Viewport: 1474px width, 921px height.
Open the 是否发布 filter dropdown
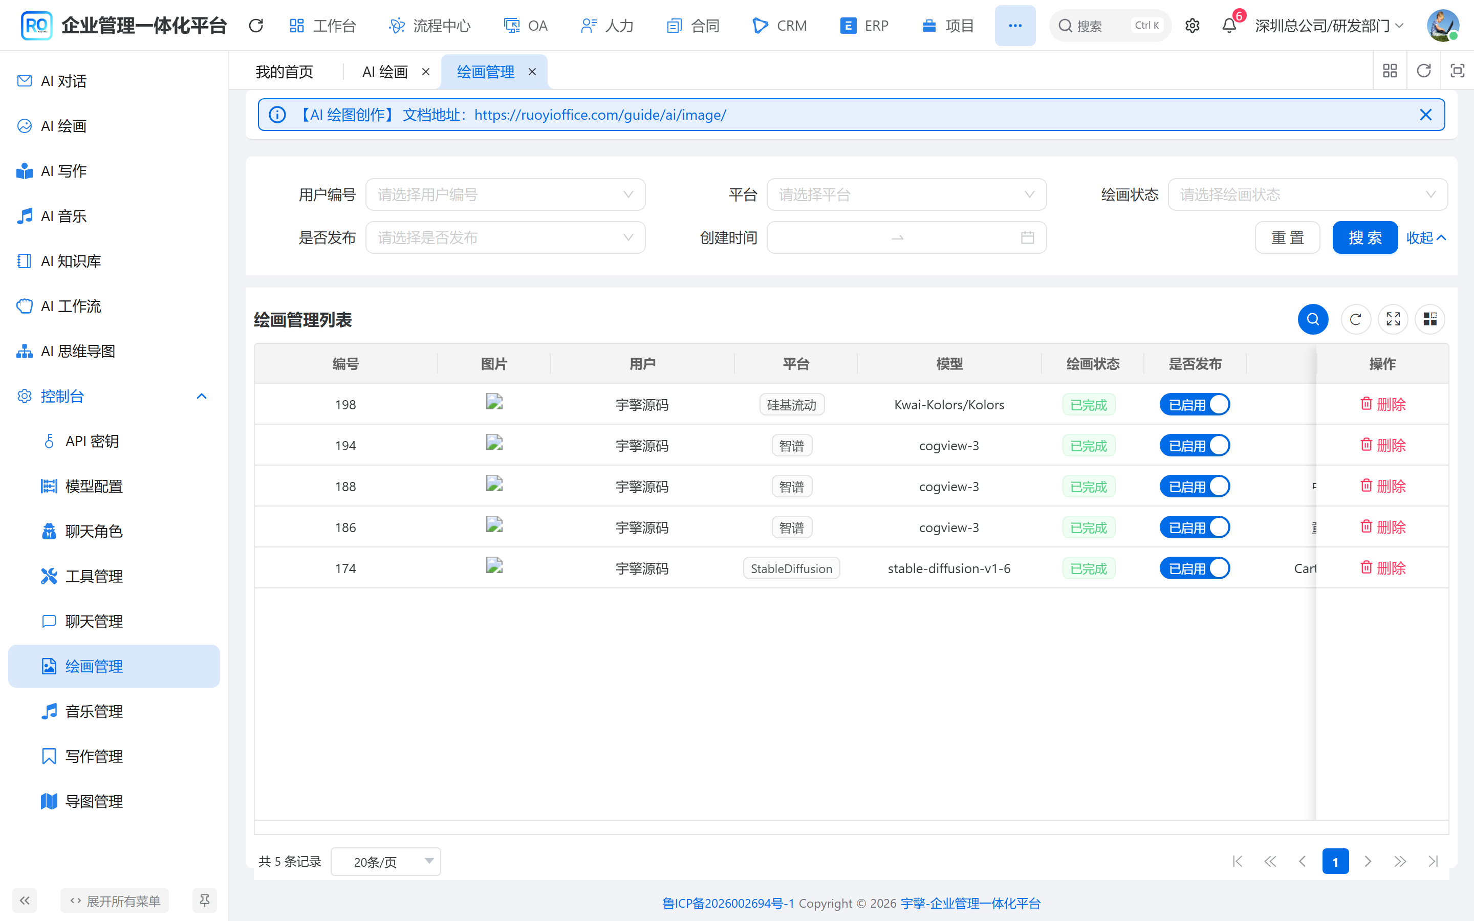point(505,237)
